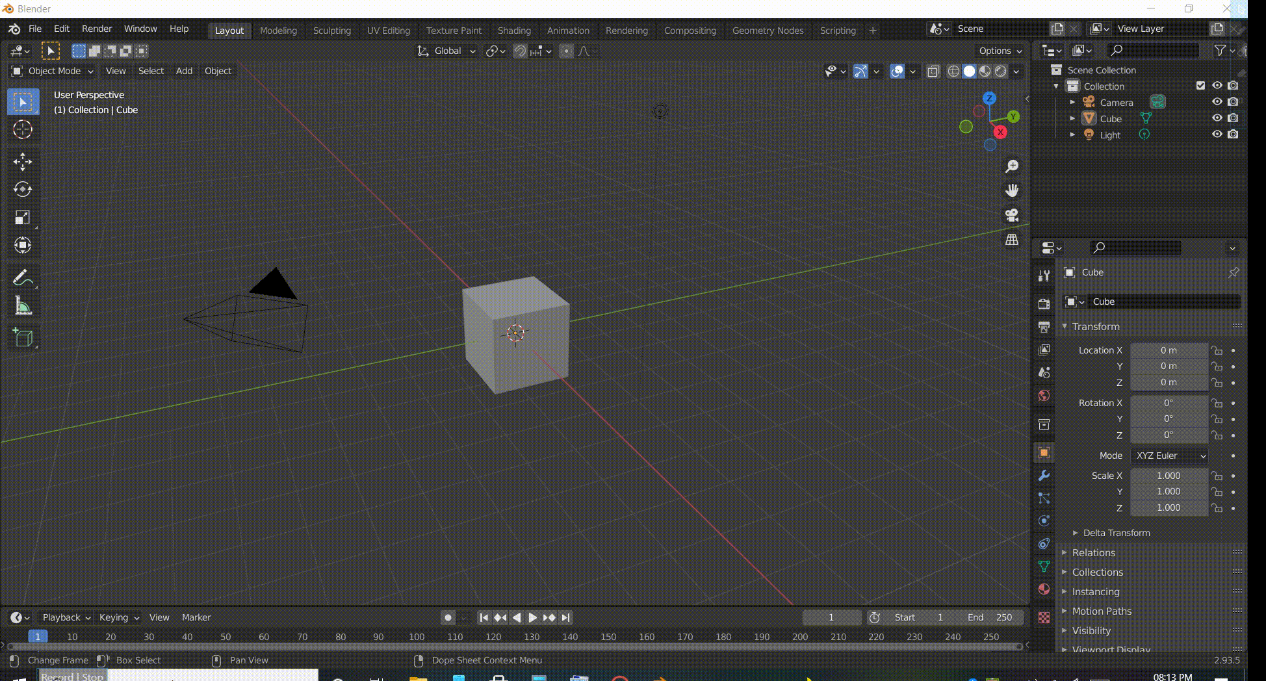Change the rotation Mode from XYZ Euler

click(x=1169, y=456)
